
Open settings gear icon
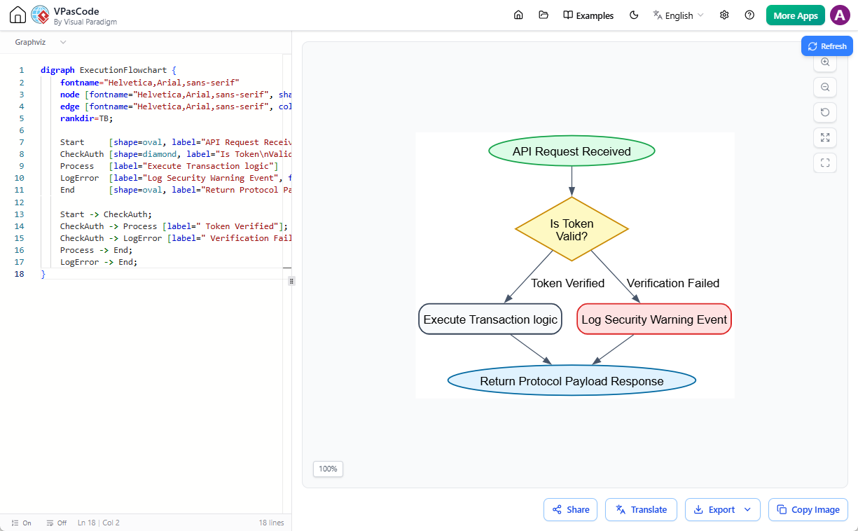[x=724, y=15]
